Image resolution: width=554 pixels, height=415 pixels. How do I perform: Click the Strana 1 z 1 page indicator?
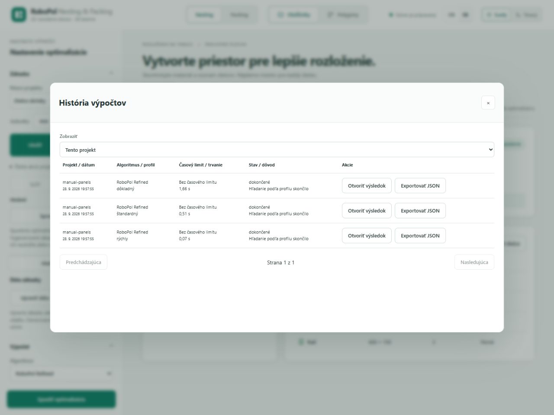coord(280,262)
